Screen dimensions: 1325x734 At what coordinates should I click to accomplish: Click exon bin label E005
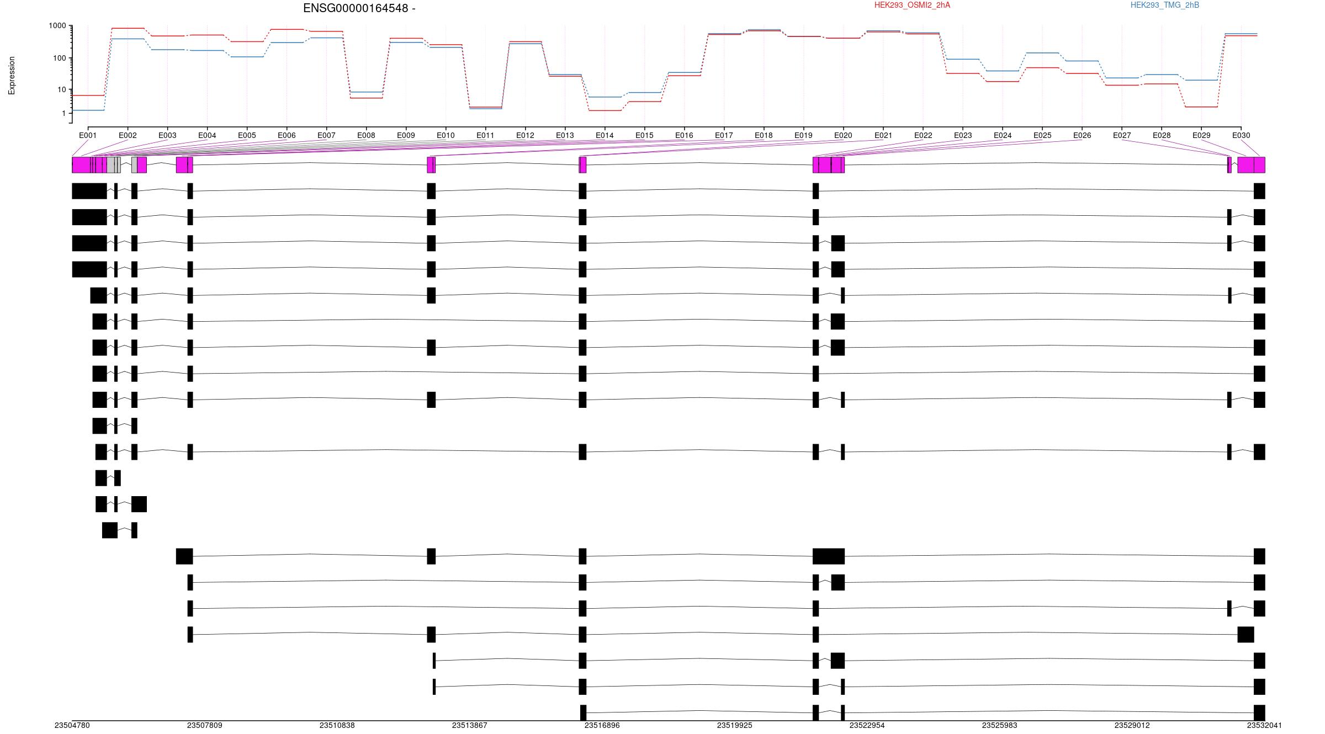click(247, 135)
